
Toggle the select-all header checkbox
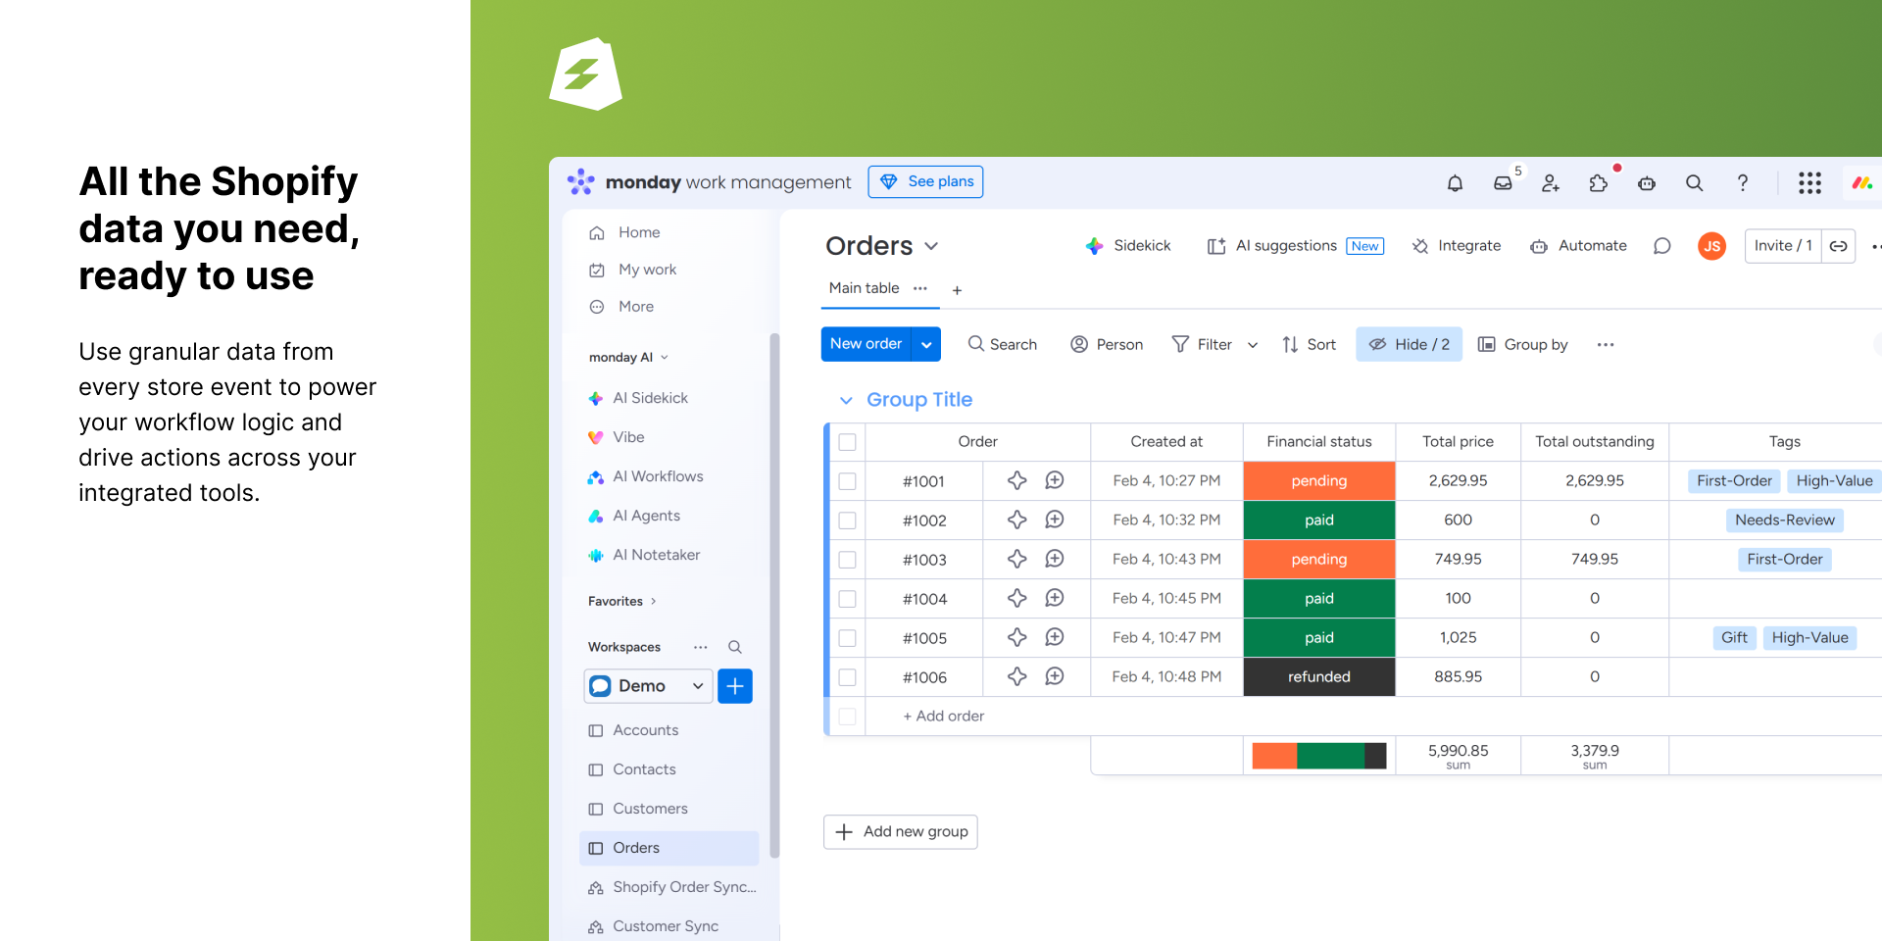tap(848, 442)
